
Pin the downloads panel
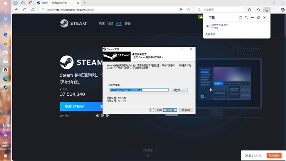pos(258,18)
